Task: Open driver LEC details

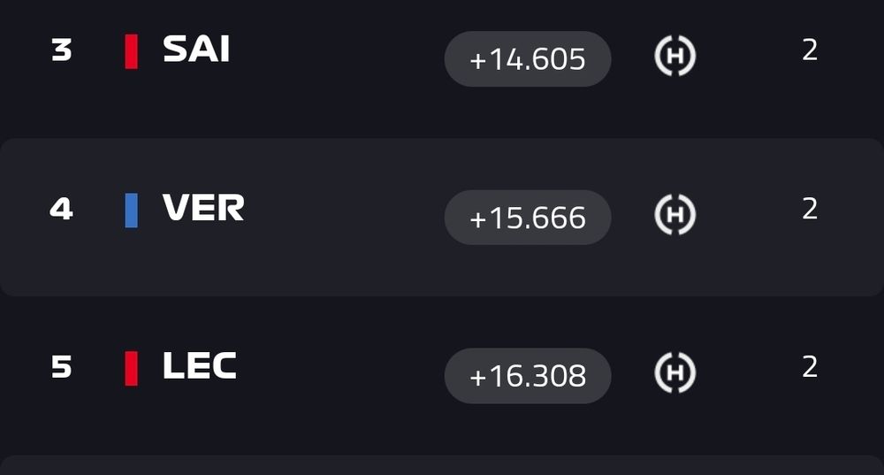Action: (x=200, y=365)
